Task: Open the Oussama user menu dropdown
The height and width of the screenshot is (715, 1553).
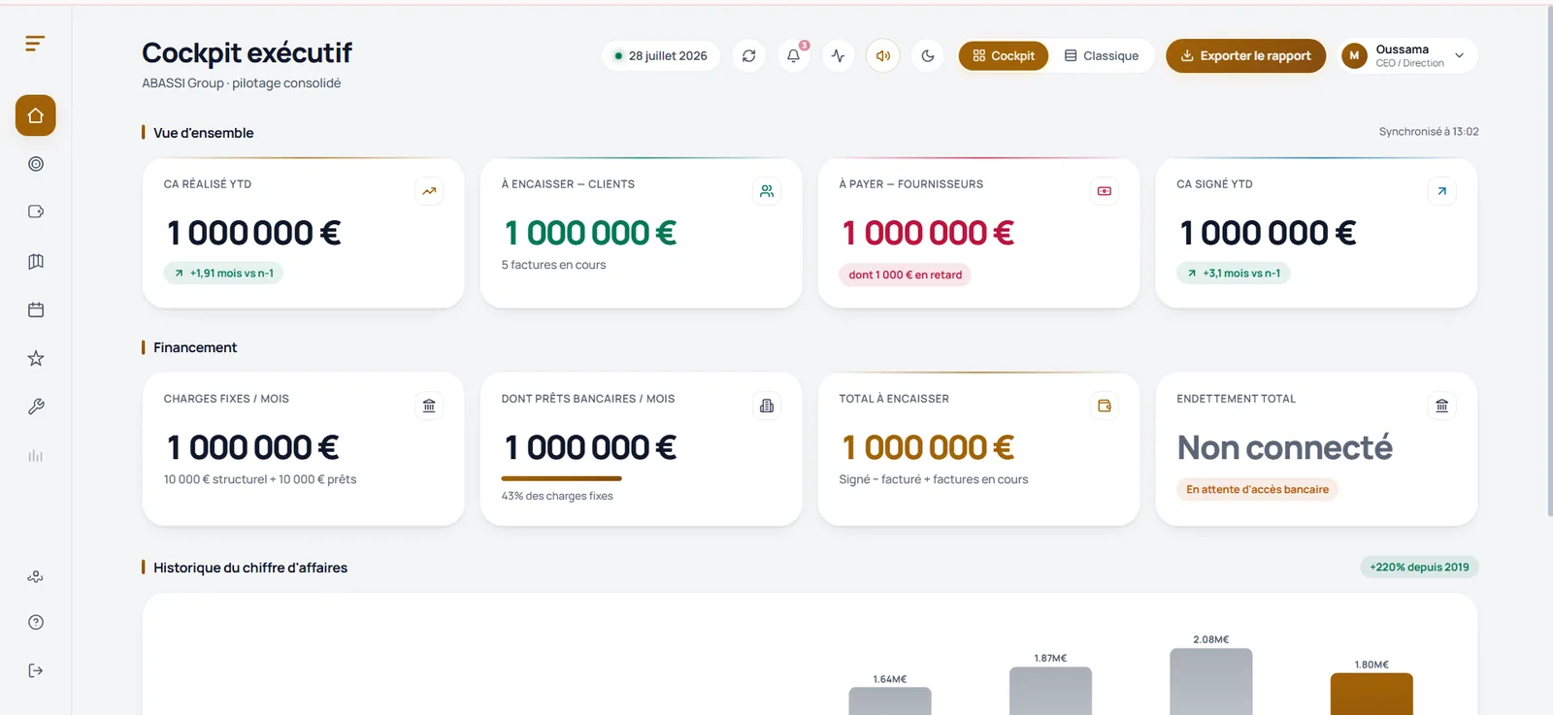Action: [1409, 56]
